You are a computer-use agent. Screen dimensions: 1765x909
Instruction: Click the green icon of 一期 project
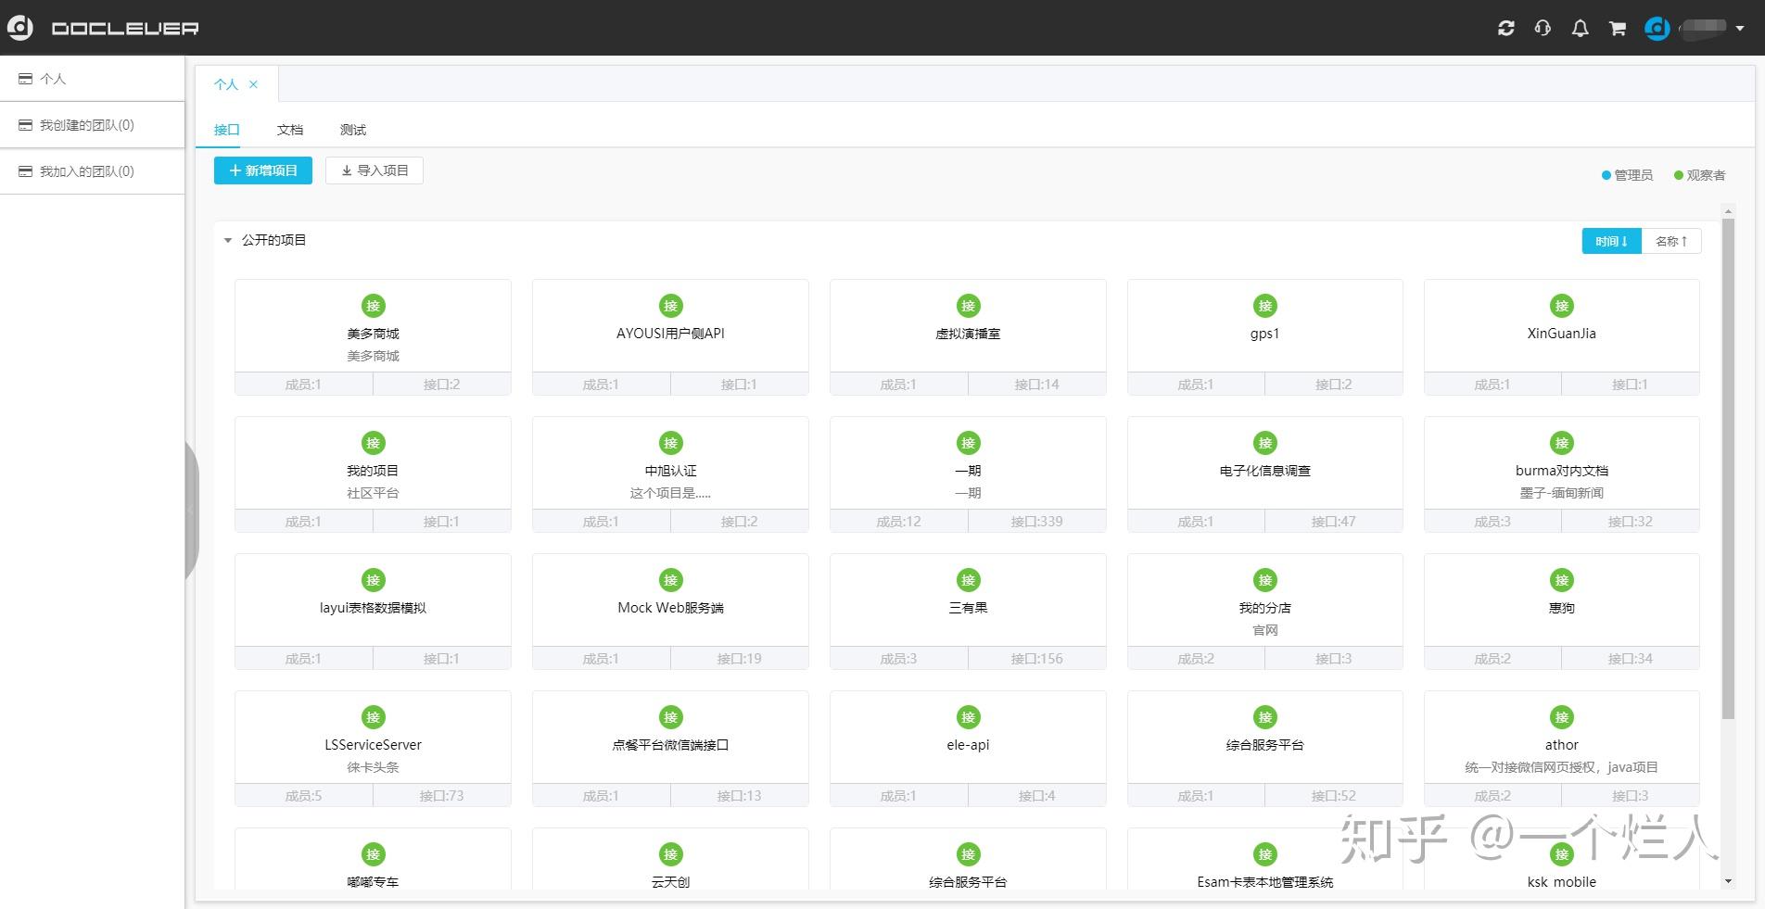pyautogui.click(x=968, y=443)
